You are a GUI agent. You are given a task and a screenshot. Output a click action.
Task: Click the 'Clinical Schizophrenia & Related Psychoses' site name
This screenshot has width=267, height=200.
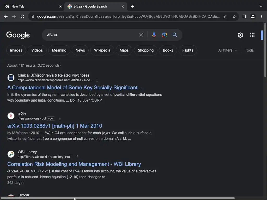(x=53, y=75)
